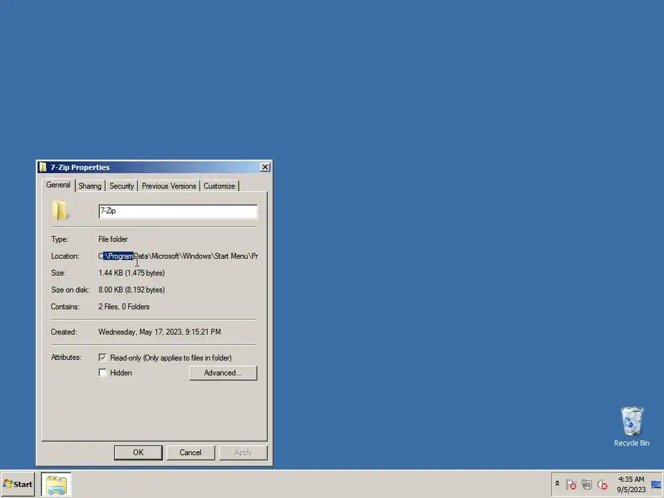664x498 pixels.
Task: Close the 7-Zip Properties dialog
Action: 265,167
